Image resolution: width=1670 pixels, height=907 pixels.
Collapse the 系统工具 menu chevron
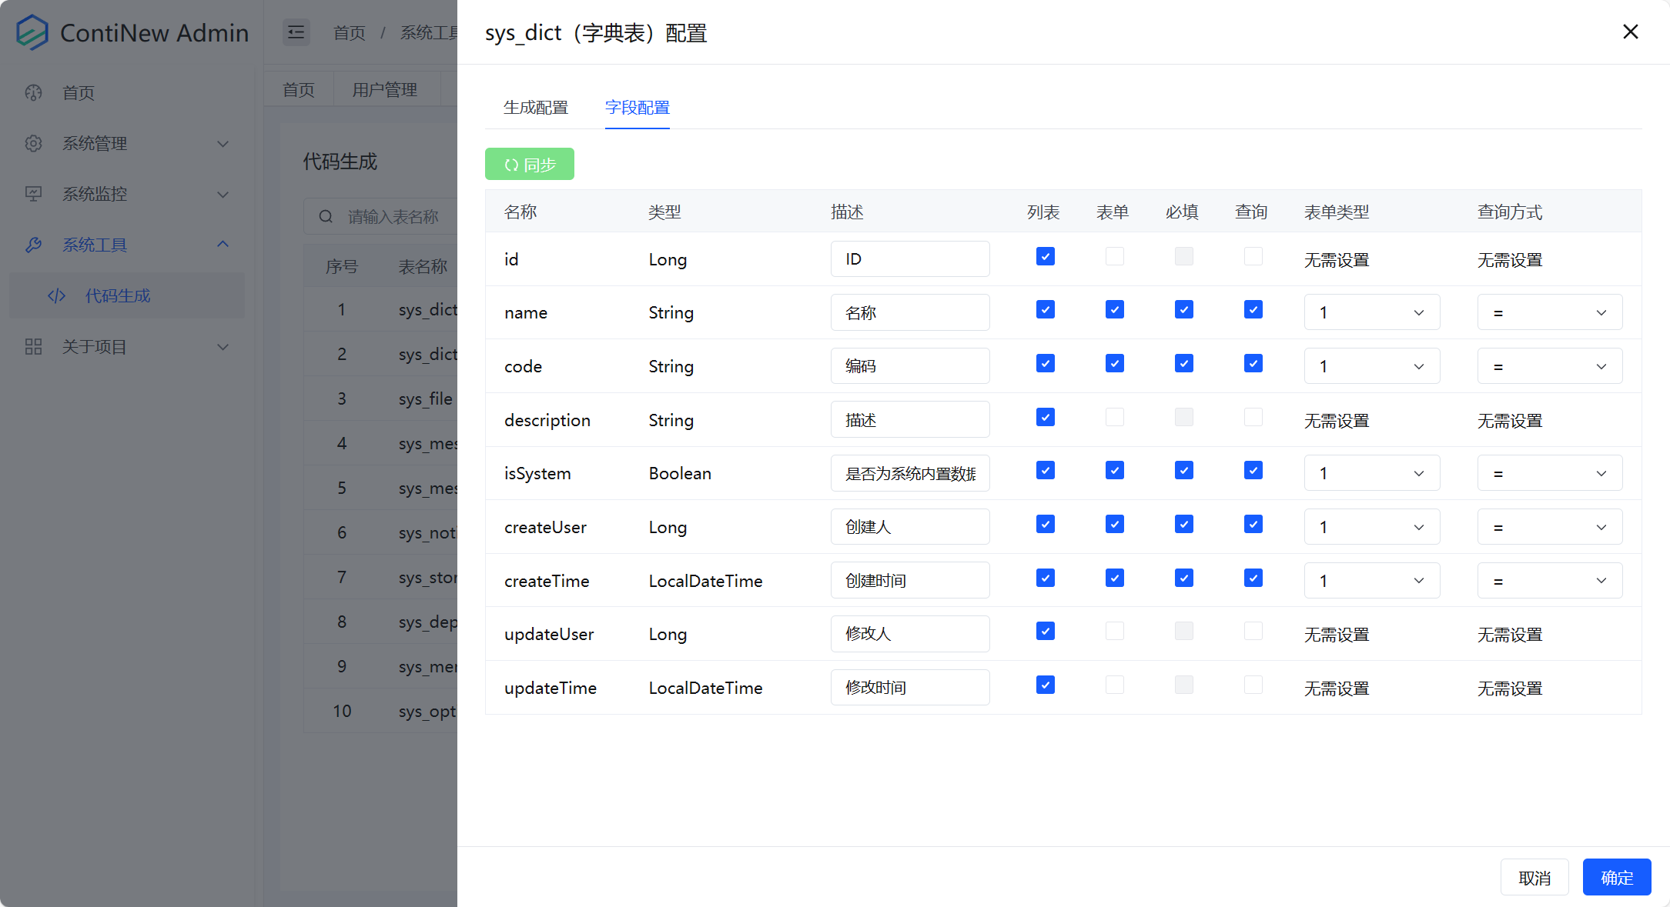pyautogui.click(x=223, y=245)
